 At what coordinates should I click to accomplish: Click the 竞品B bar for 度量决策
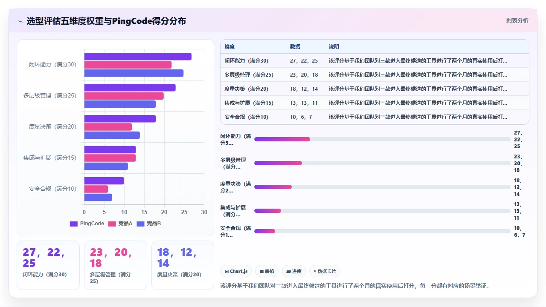[112, 135]
